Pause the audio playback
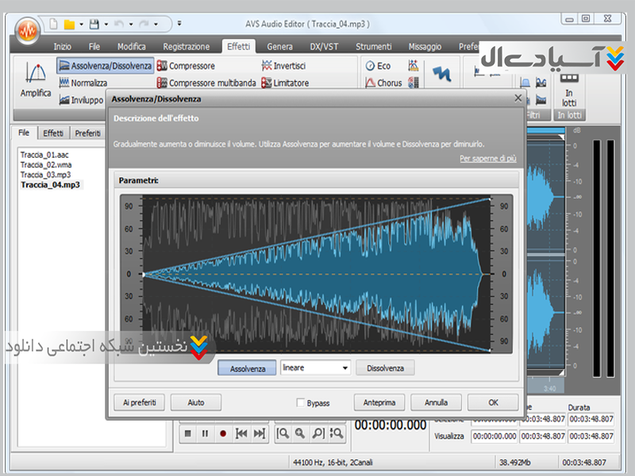This screenshot has width=635, height=476. pos(206,433)
